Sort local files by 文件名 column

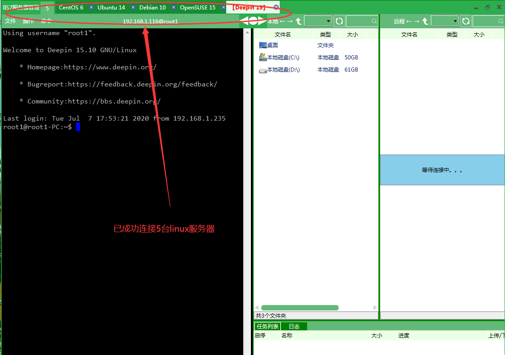(283, 34)
